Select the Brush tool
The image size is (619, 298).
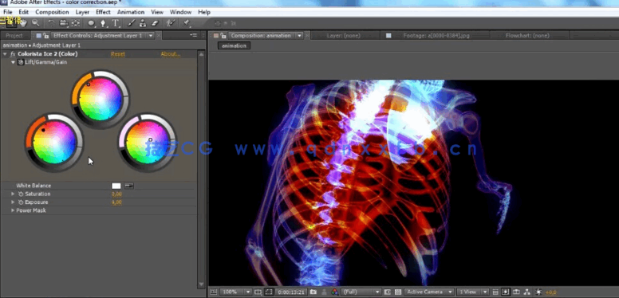(x=132, y=23)
